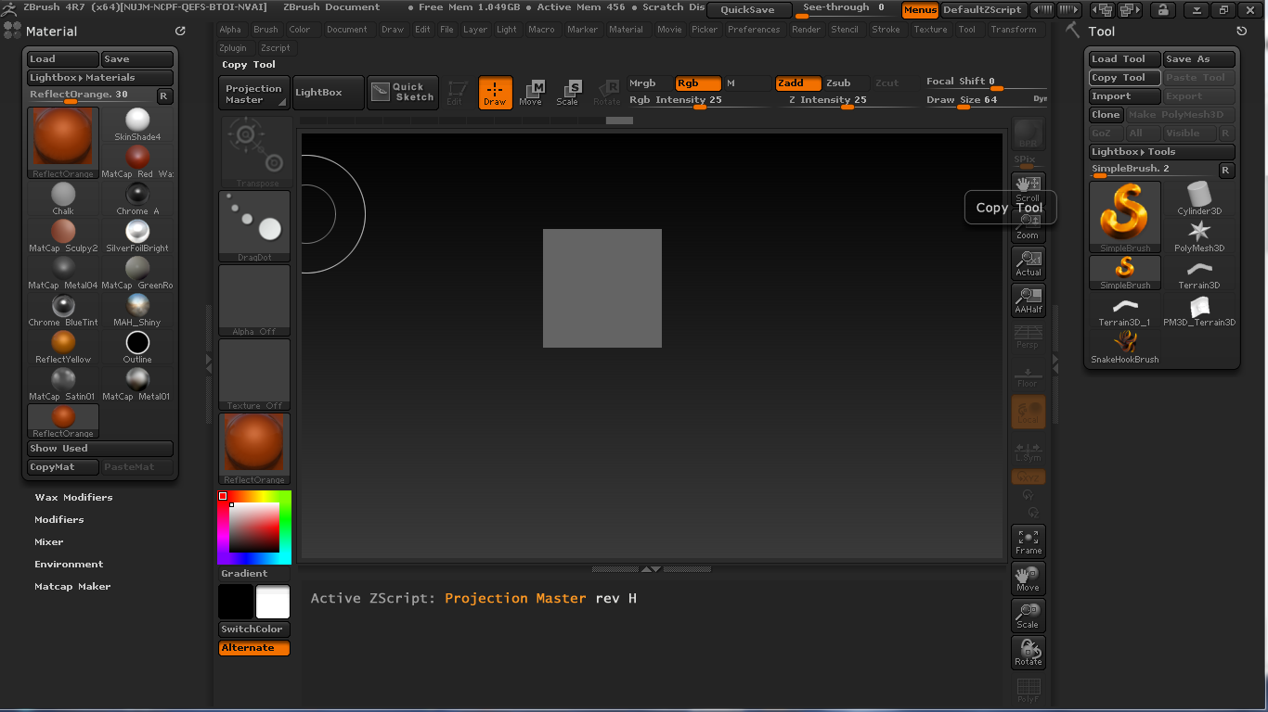Screen dimensions: 1268x712
Task: Click the CopyMat button
Action: pyautogui.click(x=63, y=467)
